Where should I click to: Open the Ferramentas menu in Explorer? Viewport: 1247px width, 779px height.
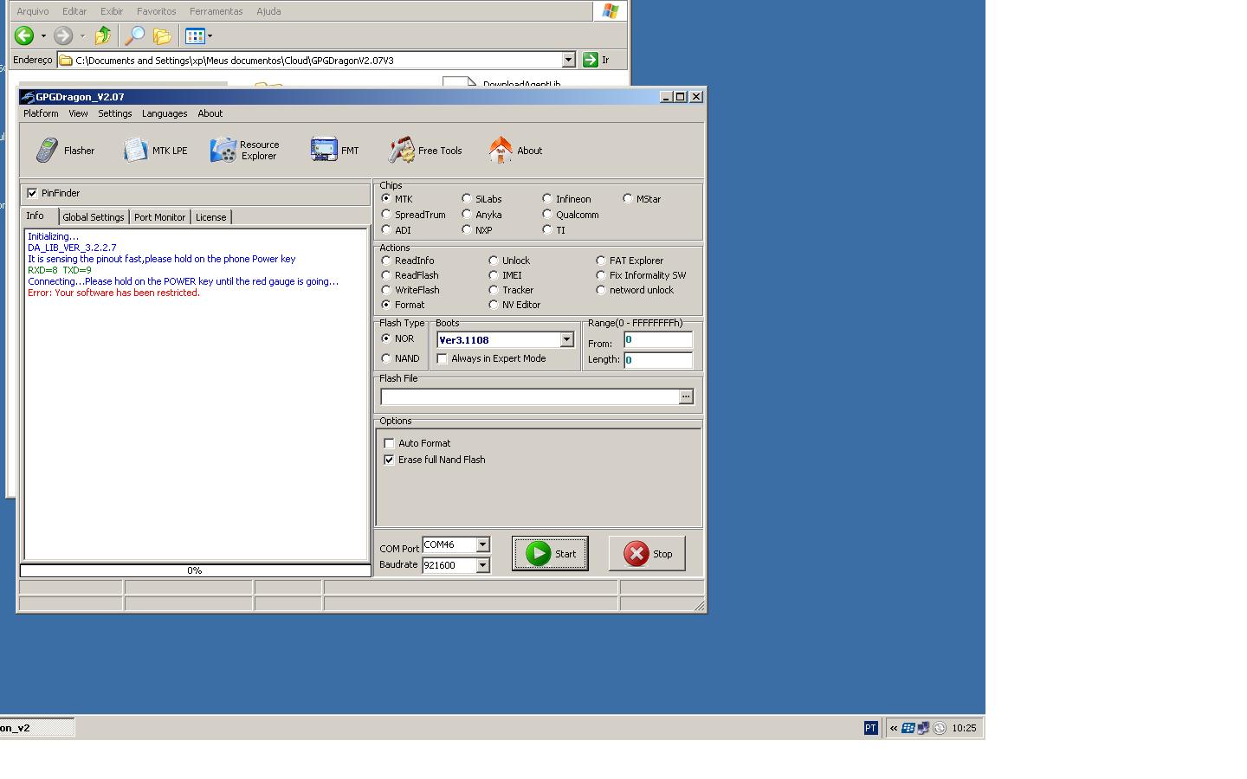pos(216,11)
